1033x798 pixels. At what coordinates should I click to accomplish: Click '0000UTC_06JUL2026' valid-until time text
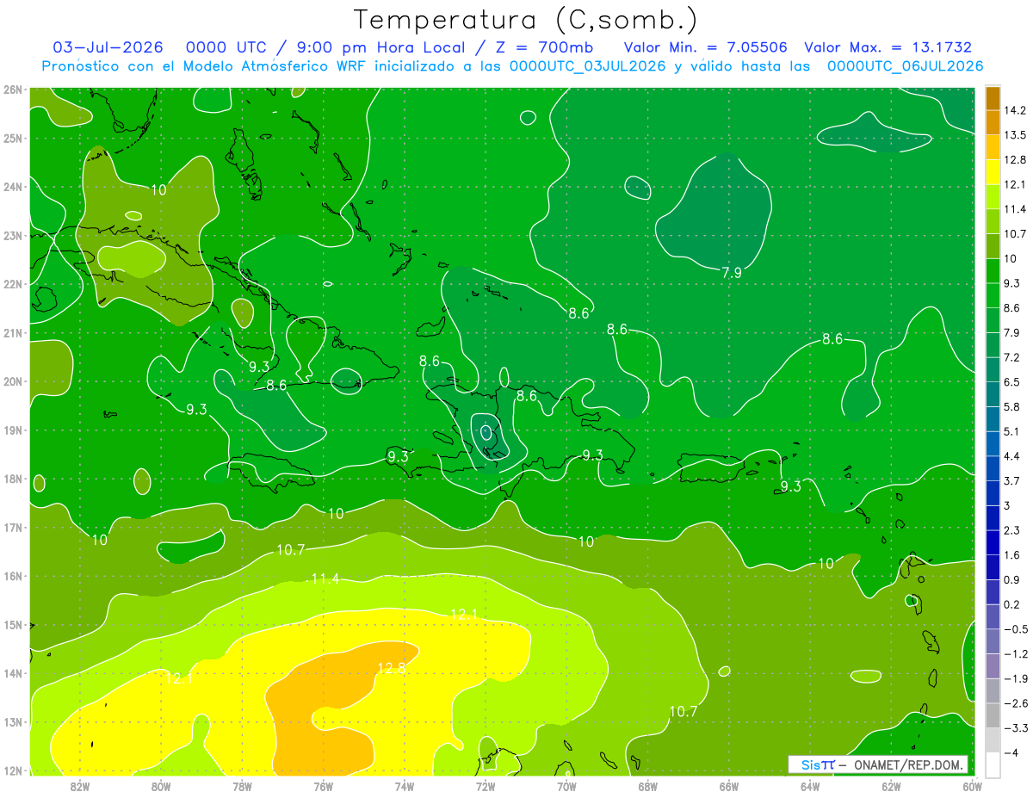(905, 66)
